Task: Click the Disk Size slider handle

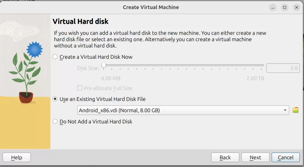Action: [x=104, y=65]
